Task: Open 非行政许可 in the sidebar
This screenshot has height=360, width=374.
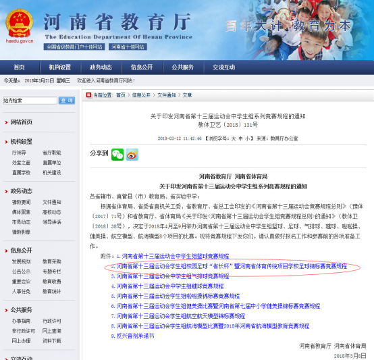Action: click(x=24, y=331)
